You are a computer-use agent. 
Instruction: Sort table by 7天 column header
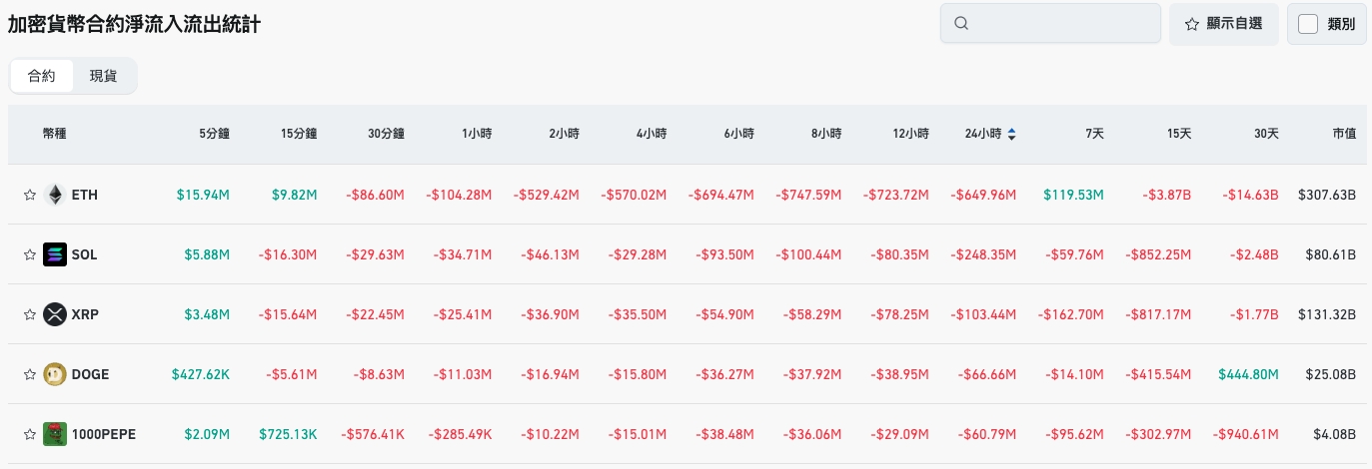(x=1093, y=134)
